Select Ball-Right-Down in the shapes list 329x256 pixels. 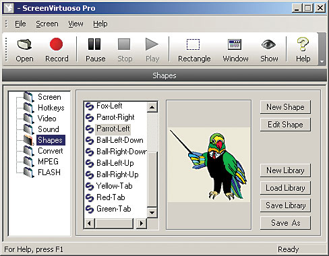(121, 152)
